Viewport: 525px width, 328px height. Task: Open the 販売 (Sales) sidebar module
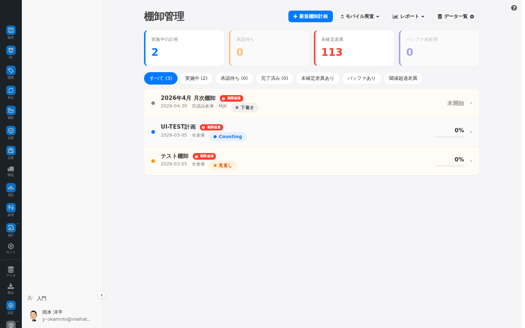tap(11, 30)
